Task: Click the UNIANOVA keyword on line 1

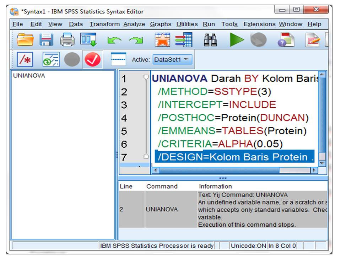Action: tap(179, 78)
